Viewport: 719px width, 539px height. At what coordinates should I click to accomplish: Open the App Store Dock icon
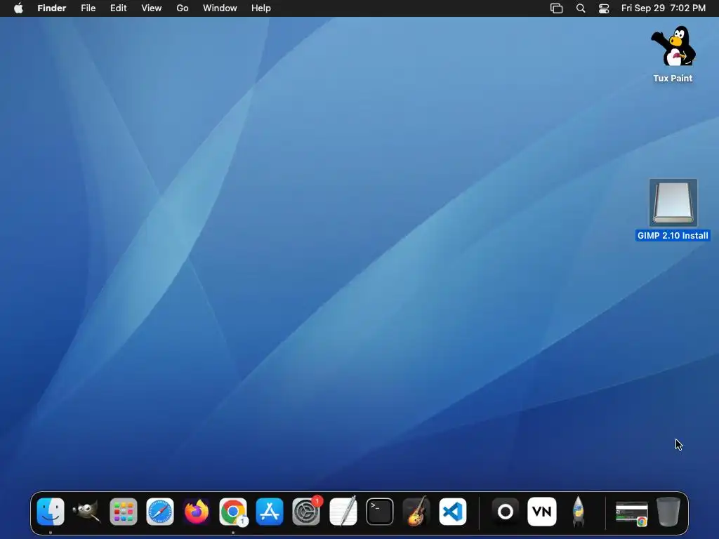(x=270, y=512)
